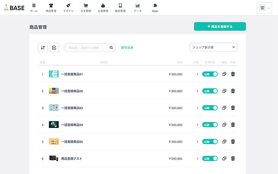The width and height of the screenshot is (278, 174).
Task: Open 販促管理 phone menu
Action: coord(120,8)
